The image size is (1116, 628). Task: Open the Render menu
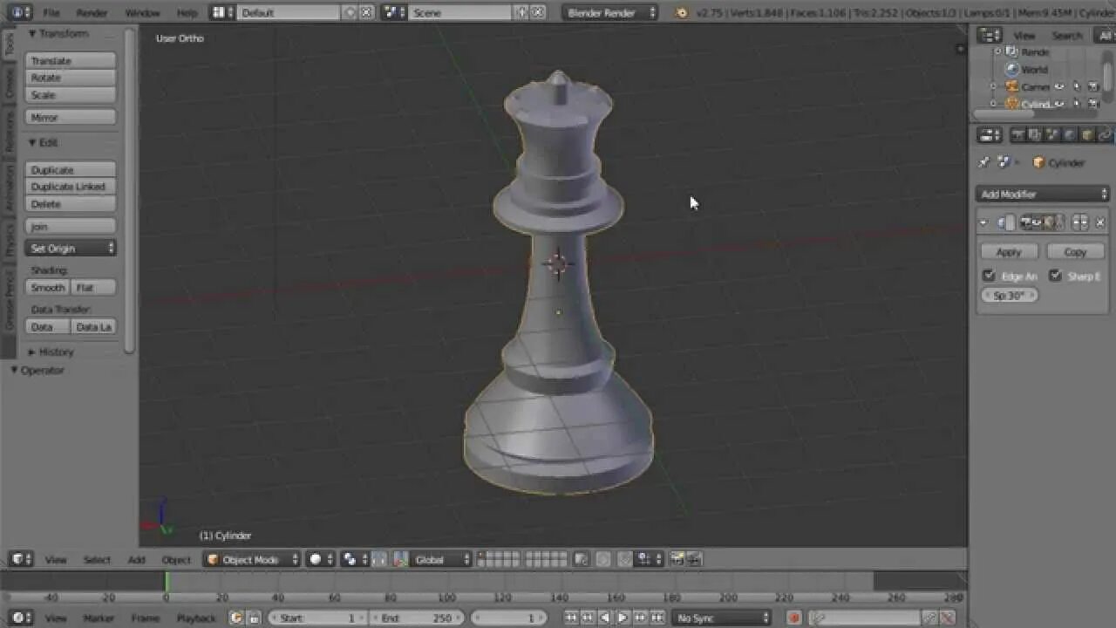[92, 12]
